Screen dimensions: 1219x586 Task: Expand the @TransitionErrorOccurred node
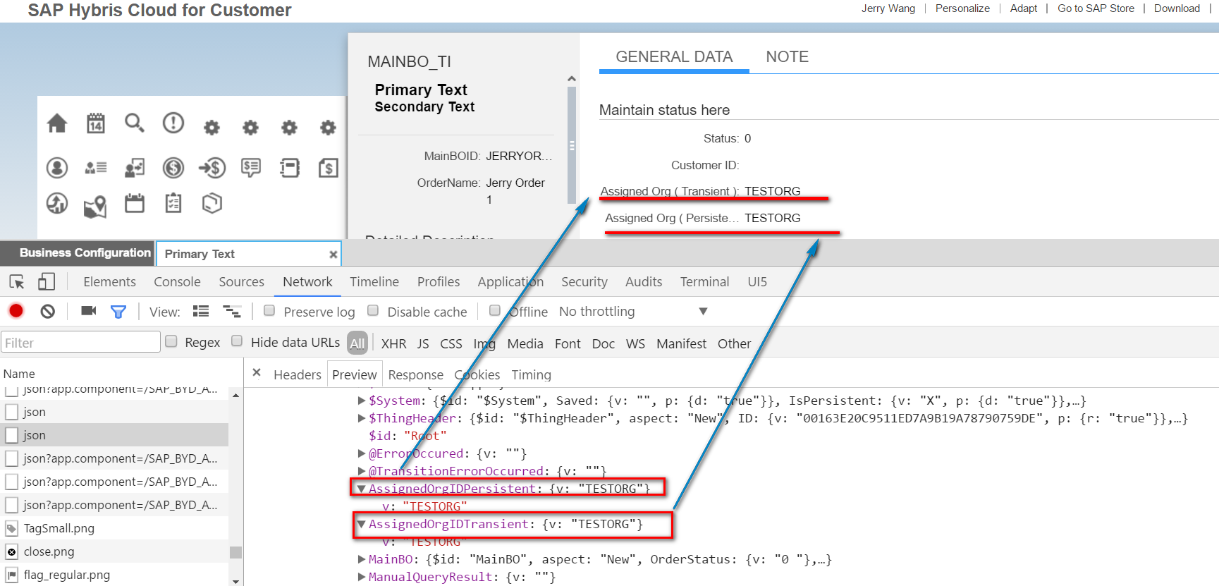[362, 471]
